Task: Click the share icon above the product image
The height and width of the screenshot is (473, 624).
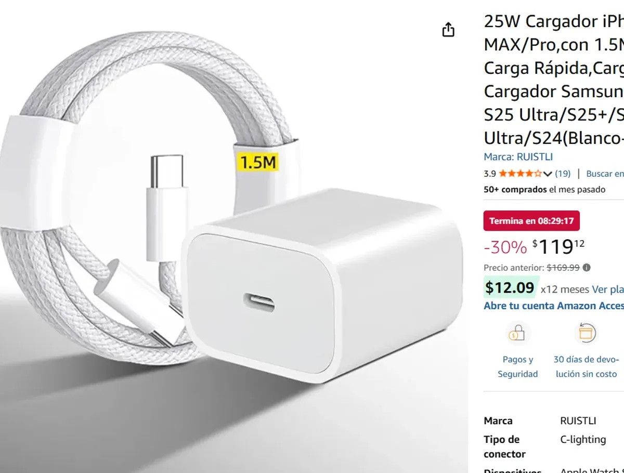Action: (x=448, y=30)
